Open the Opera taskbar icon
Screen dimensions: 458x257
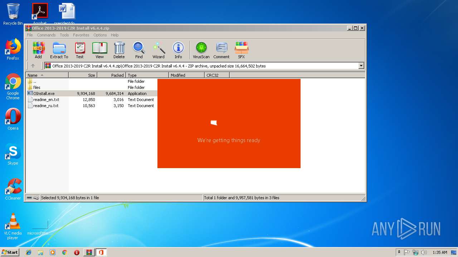(x=77, y=252)
